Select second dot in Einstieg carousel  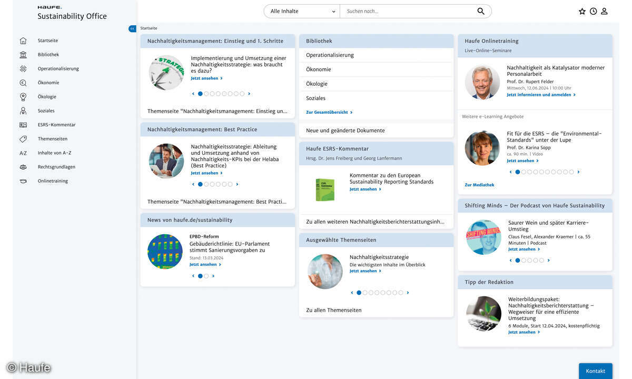[206, 94]
